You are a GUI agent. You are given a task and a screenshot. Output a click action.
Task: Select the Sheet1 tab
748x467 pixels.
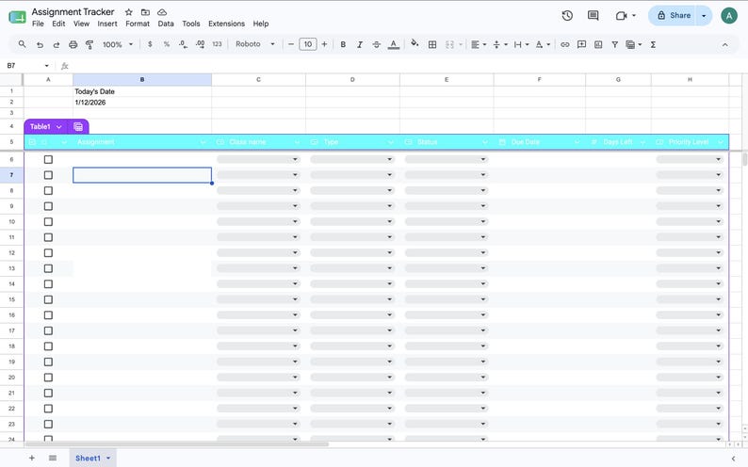[x=89, y=458]
